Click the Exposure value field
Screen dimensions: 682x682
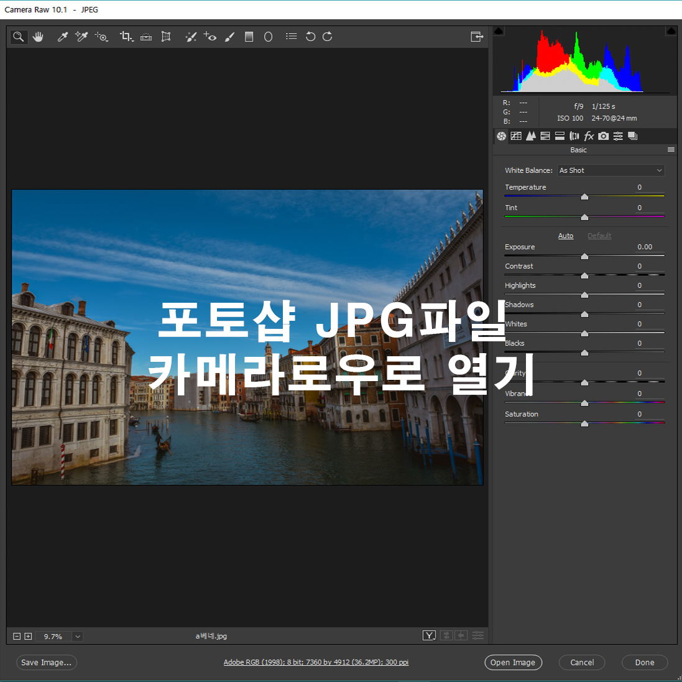click(648, 247)
